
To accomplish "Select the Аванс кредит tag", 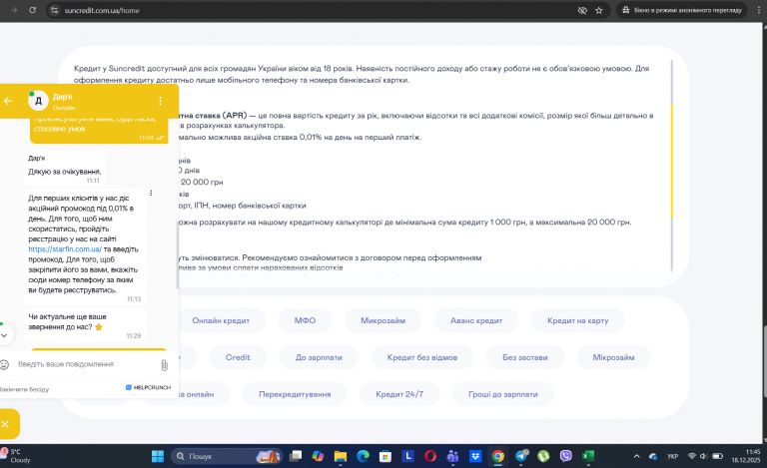I will [x=476, y=320].
